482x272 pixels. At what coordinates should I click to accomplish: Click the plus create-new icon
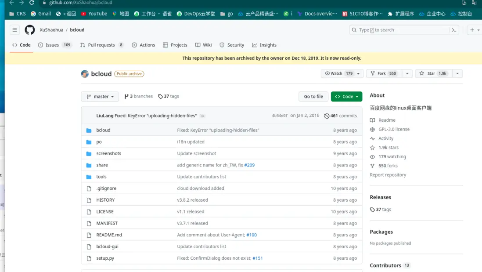pos(472,30)
